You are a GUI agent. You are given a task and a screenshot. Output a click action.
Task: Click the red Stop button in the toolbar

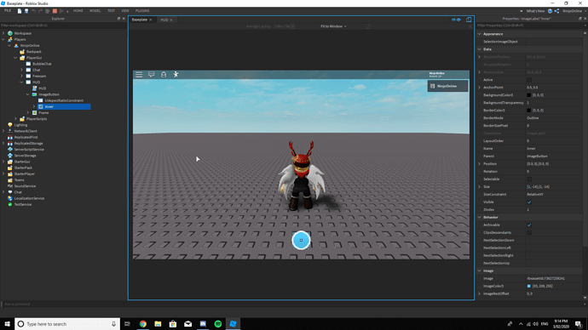click(x=55, y=11)
